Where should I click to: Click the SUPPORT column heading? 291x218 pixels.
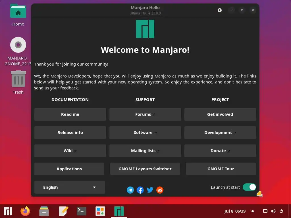click(x=145, y=100)
